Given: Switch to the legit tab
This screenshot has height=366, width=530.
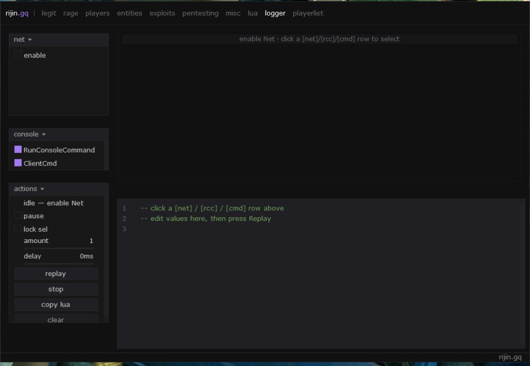Looking at the screenshot, I should point(49,13).
